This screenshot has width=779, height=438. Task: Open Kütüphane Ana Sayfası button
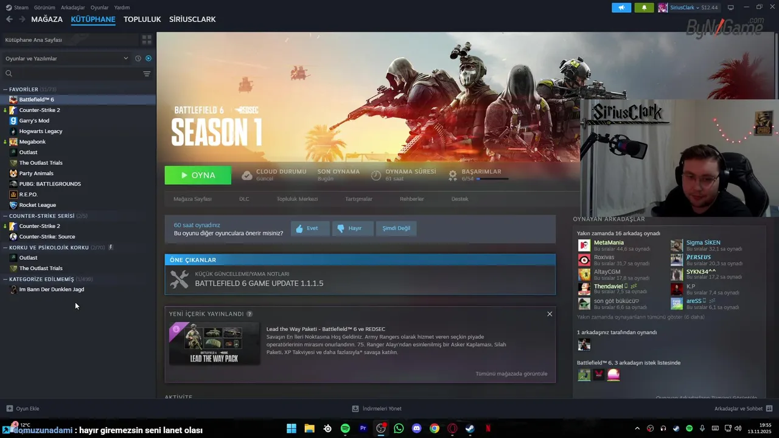pyautogui.click(x=71, y=40)
